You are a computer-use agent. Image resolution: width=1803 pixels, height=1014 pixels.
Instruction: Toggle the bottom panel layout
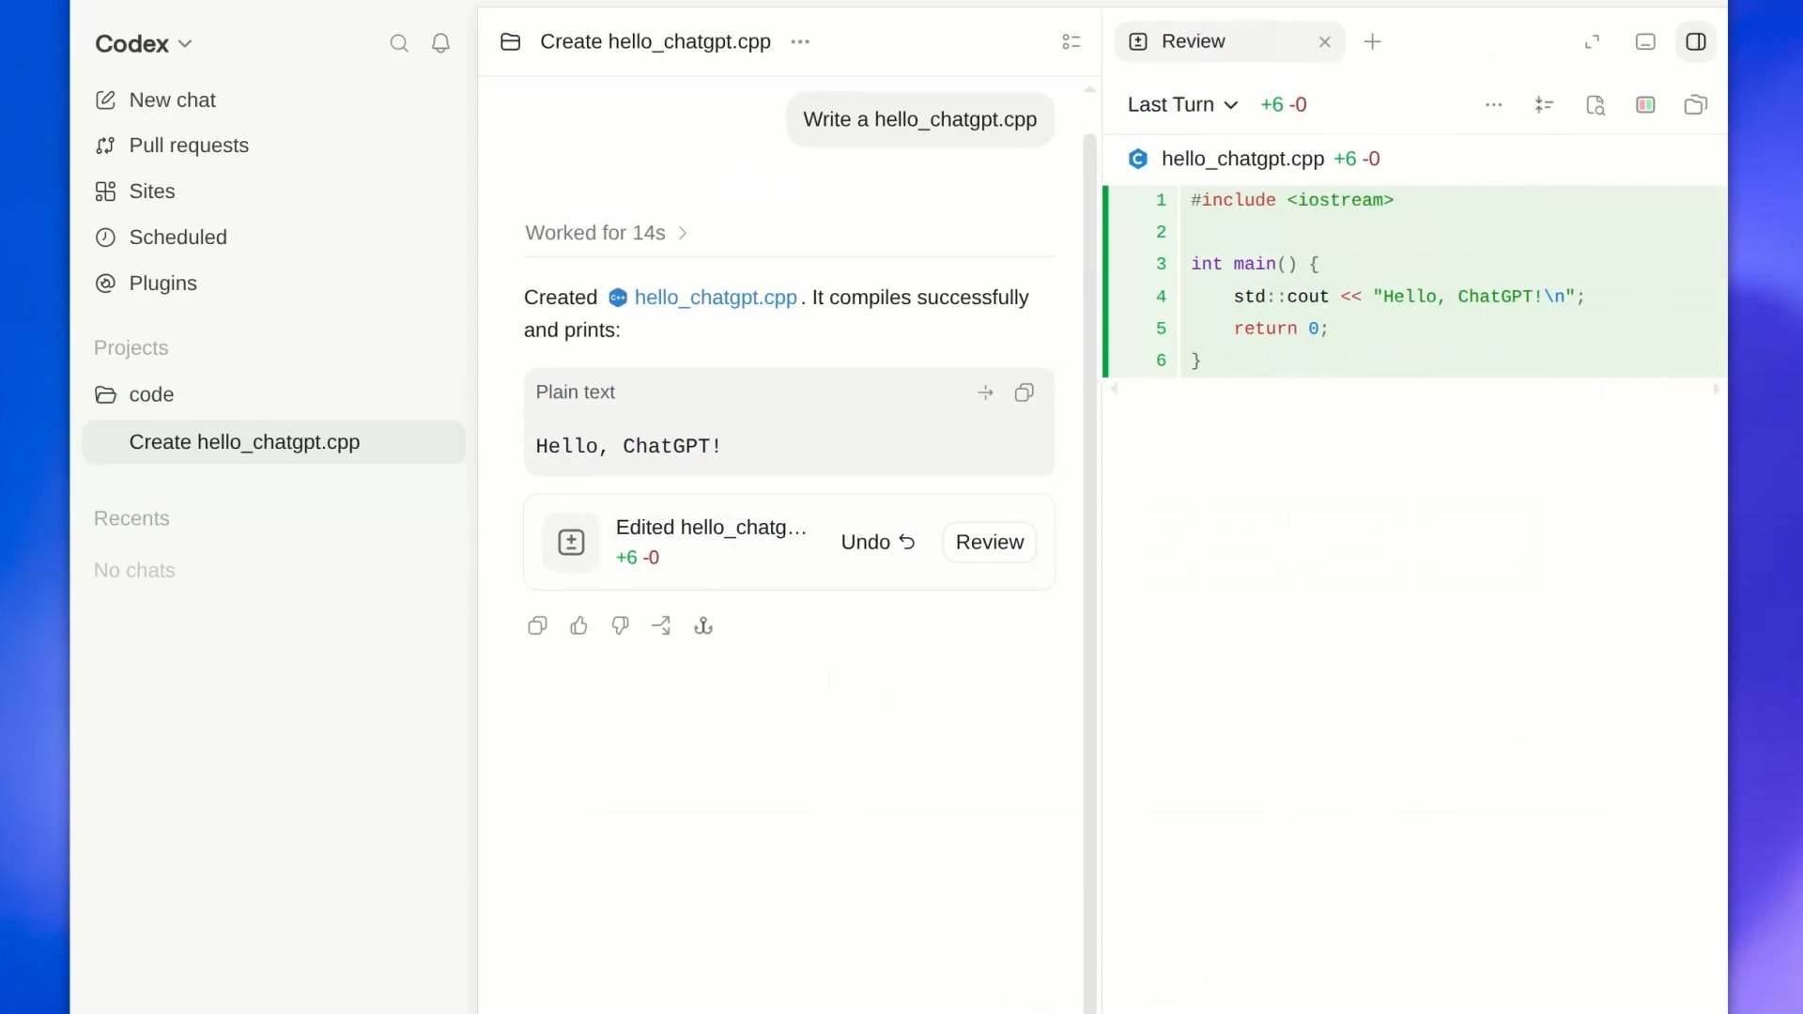[1645, 42]
